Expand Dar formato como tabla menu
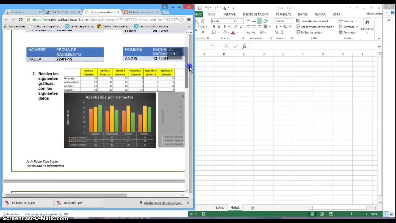The width and height of the screenshot is (396, 223). (315, 27)
